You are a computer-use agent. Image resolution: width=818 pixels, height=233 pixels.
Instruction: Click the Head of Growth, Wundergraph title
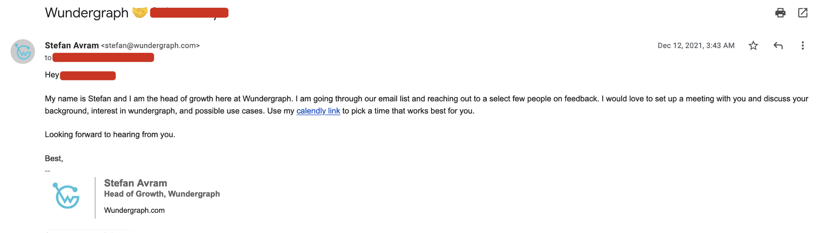pyautogui.click(x=162, y=194)
